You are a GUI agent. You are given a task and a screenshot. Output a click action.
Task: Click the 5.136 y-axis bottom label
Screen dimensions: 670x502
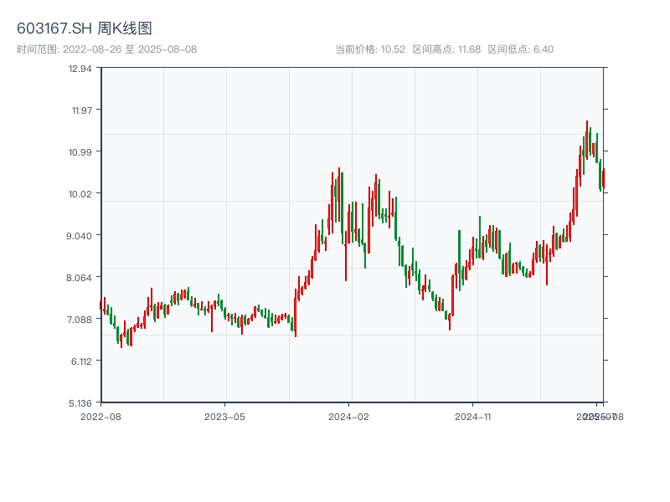[x=80, y=402]
